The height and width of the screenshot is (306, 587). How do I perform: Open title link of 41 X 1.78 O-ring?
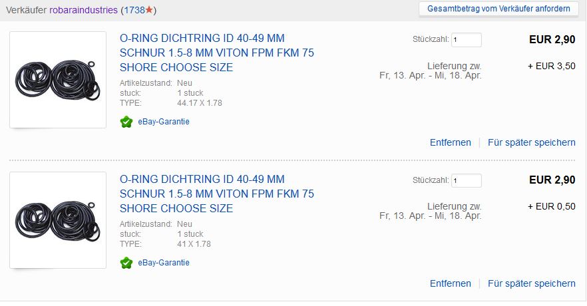pyautogui.click(x=216, y=194)
